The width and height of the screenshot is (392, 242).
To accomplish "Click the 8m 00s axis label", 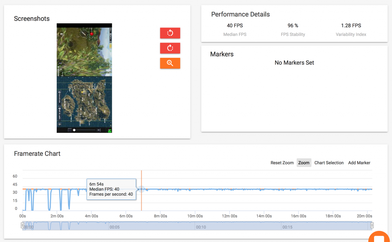I will click(x=160, y=216).
